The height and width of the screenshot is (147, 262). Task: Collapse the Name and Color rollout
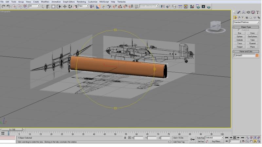246,52
